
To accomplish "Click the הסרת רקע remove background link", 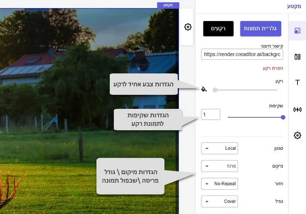I will click(x=273, y=68).
